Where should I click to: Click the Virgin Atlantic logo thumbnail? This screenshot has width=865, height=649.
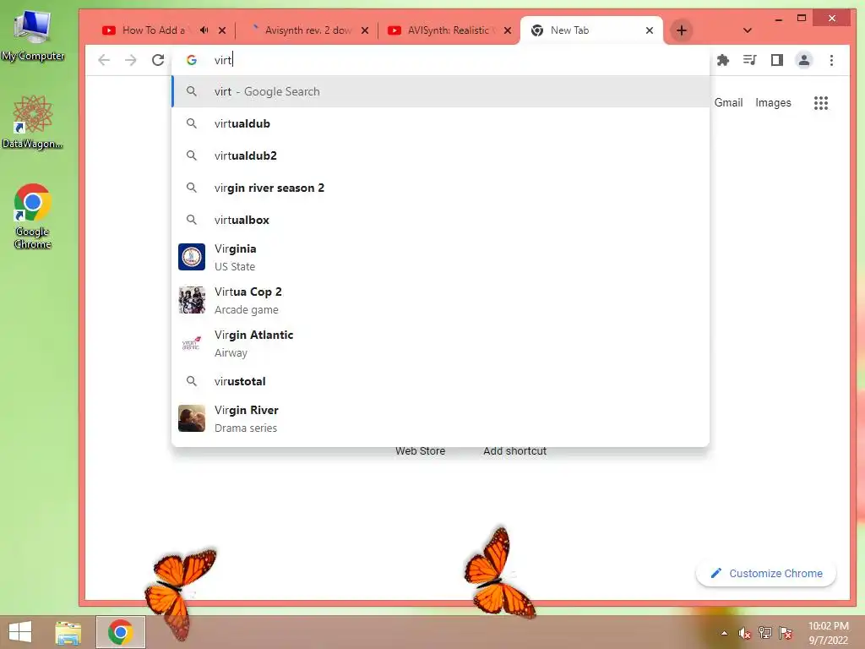(x=192, y=343)
